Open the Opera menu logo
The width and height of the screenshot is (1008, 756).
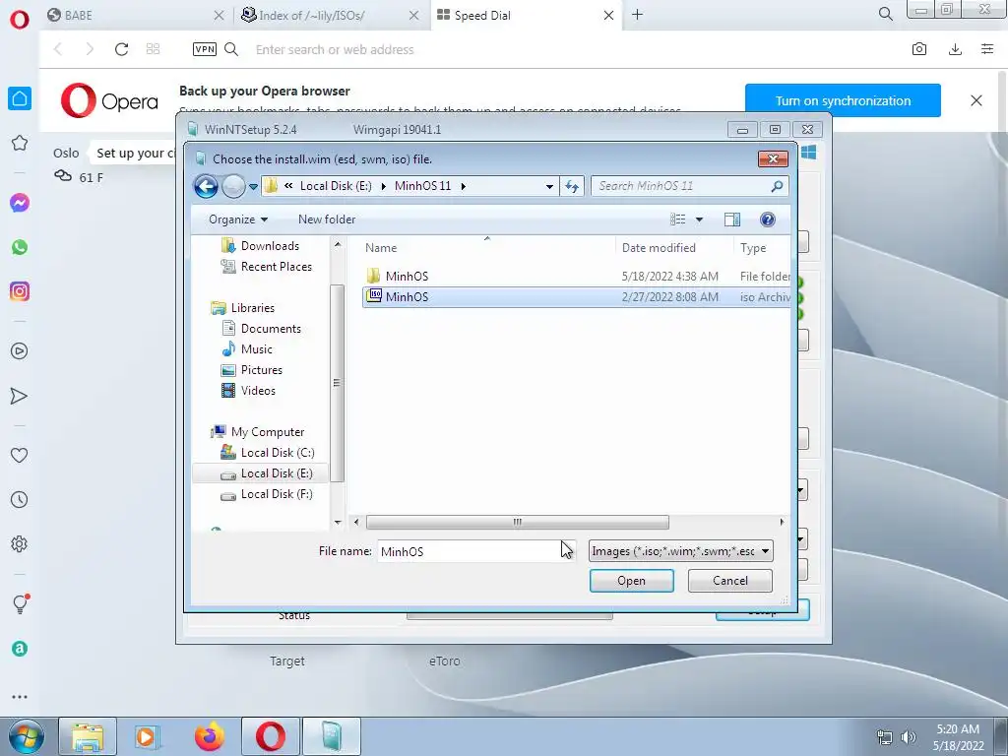pyautogui.click(x=20, y=19)
